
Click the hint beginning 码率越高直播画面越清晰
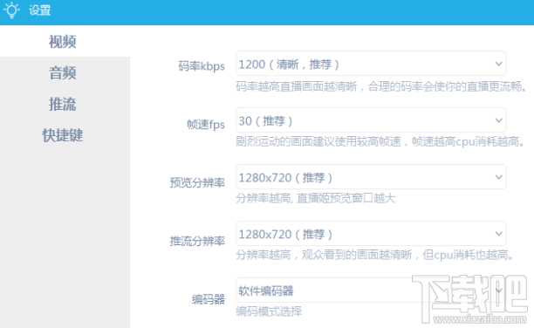(381, 86)
